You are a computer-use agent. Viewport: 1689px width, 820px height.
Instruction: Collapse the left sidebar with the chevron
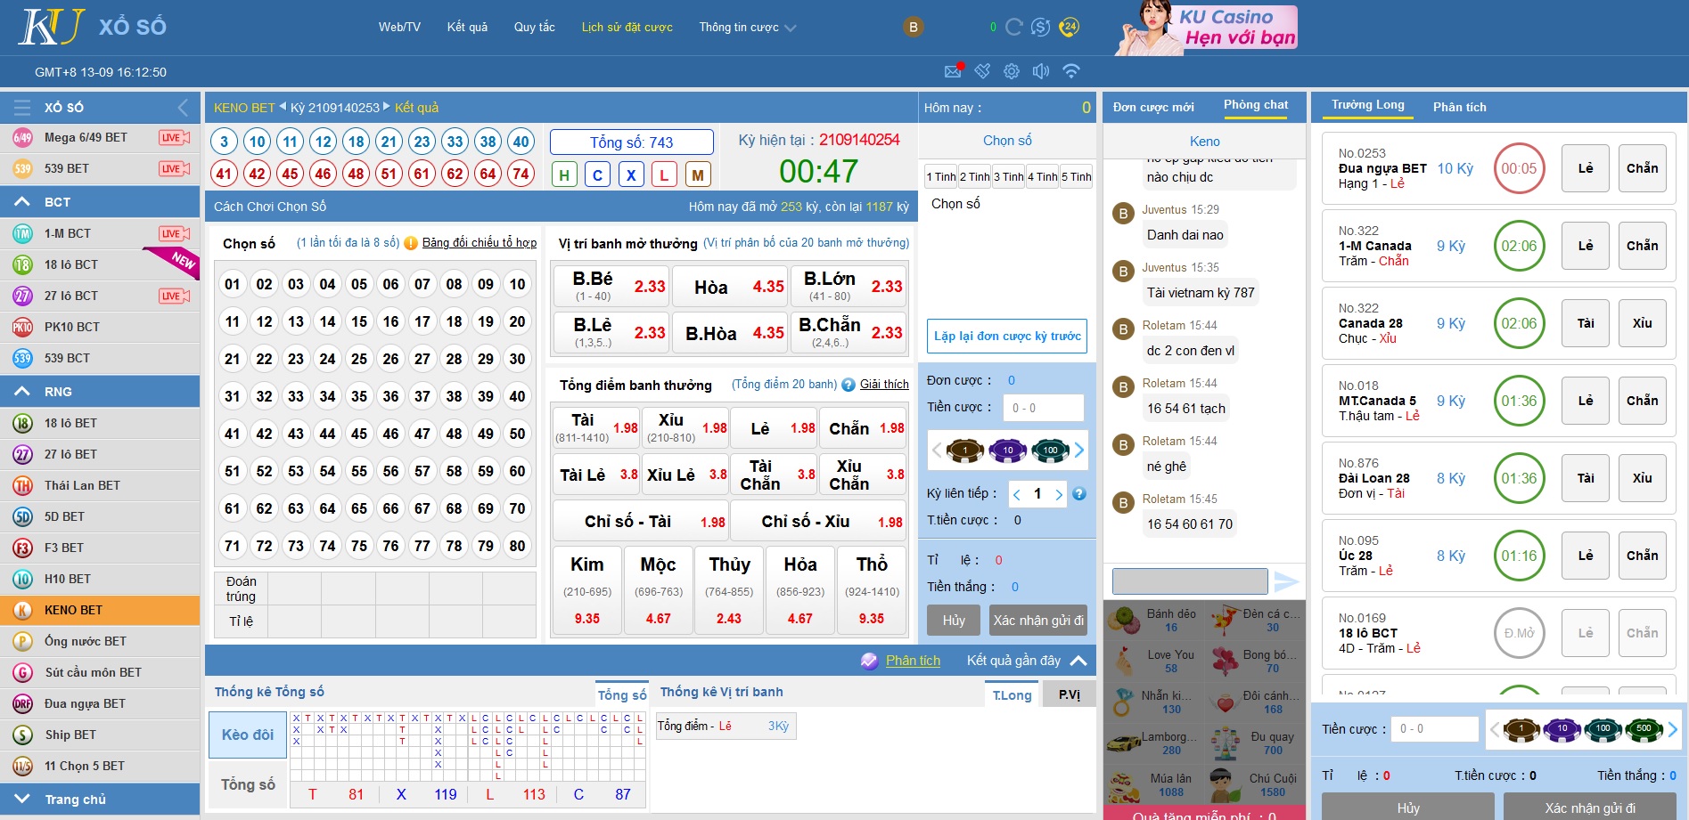183,108
